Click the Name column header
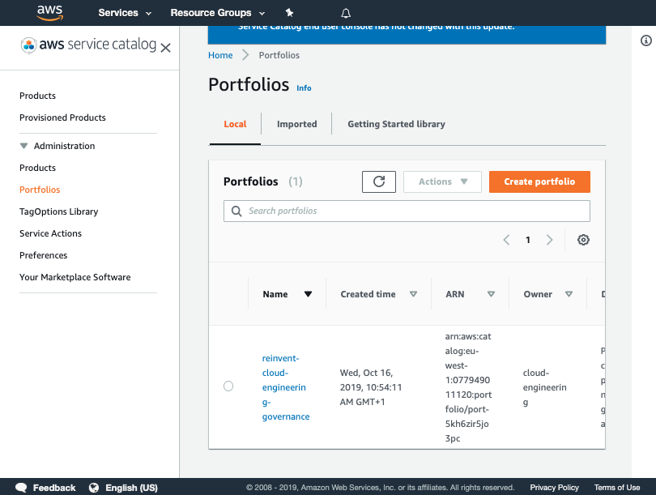 (x=275, y=294)
